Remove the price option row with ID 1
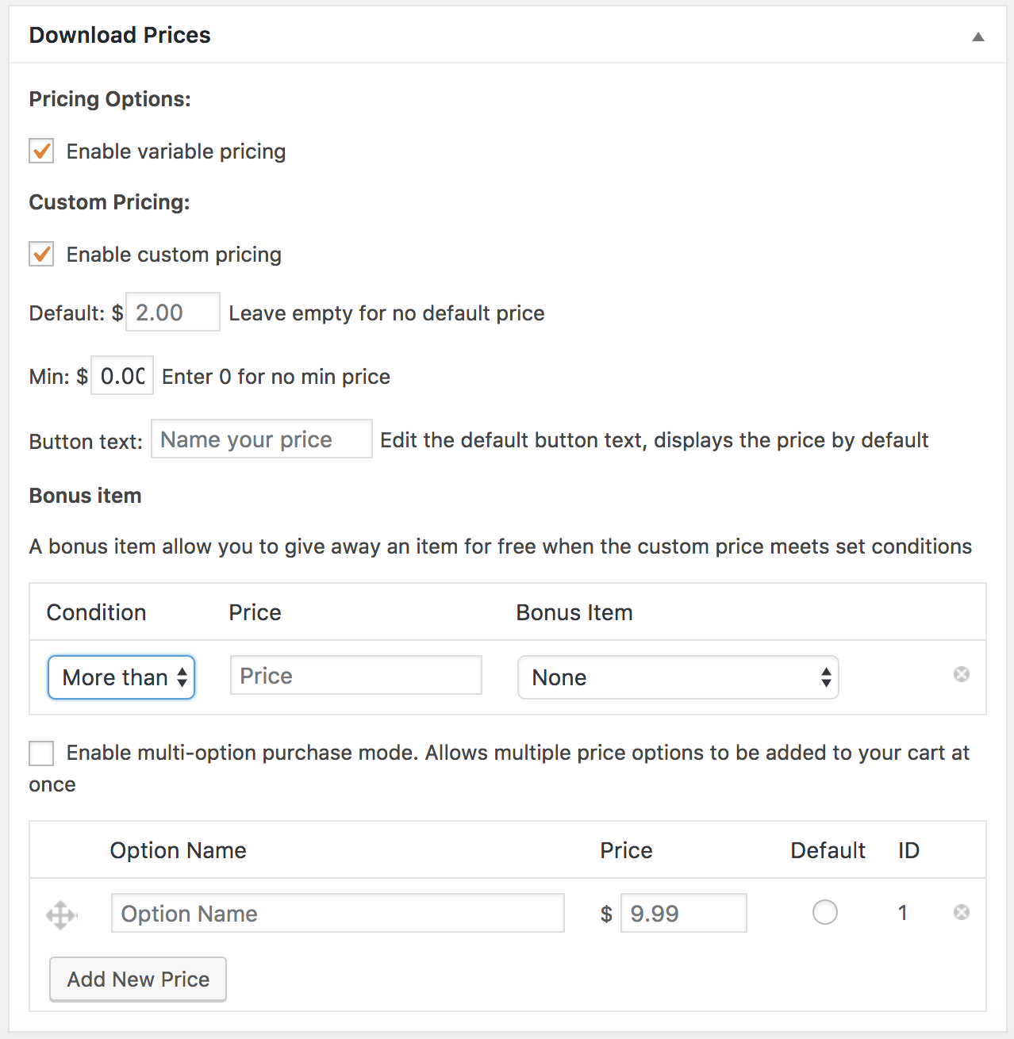Image resolution: width=1014 pixels, height=1039 pixels. click(x=961, y=912)
